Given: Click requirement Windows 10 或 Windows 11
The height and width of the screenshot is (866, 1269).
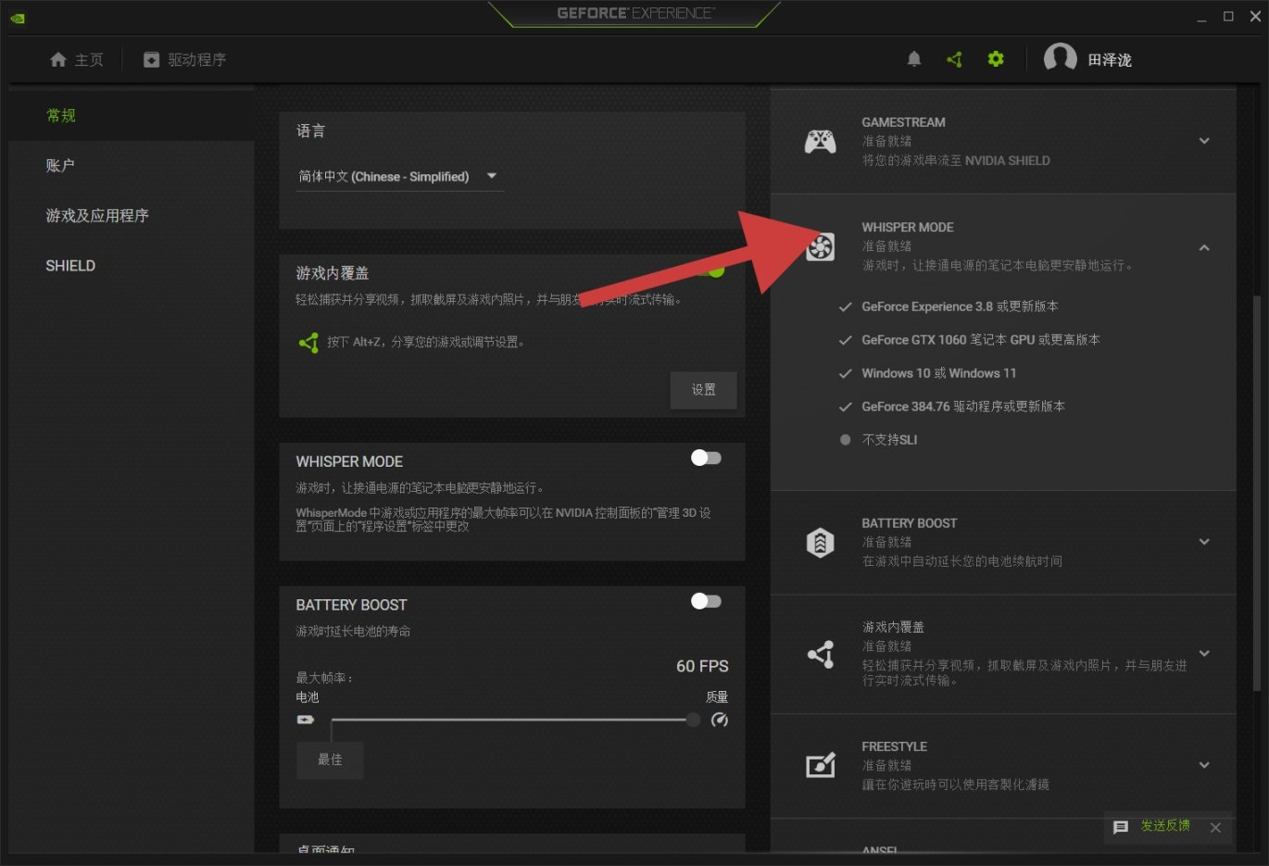Looking at the screenshot, I should (x=938, y=373).
